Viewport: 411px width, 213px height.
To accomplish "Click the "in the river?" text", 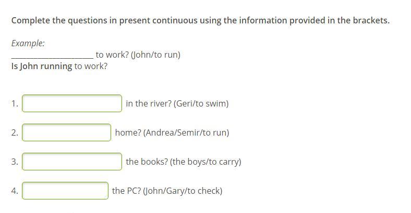I will click(149, 103).
